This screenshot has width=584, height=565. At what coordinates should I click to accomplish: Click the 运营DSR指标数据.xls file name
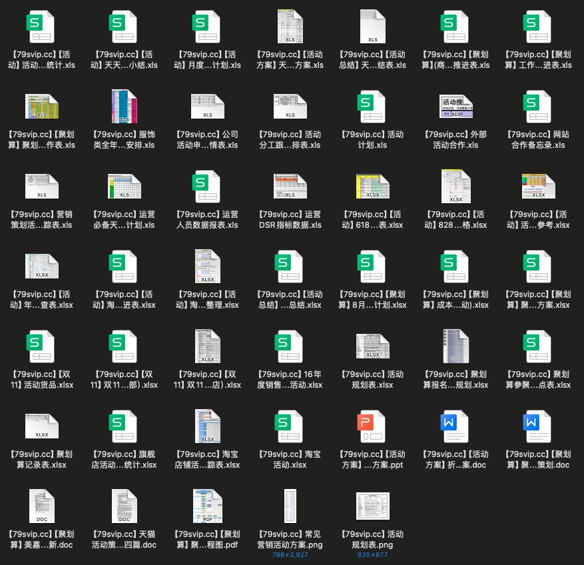tap(290, 219)
